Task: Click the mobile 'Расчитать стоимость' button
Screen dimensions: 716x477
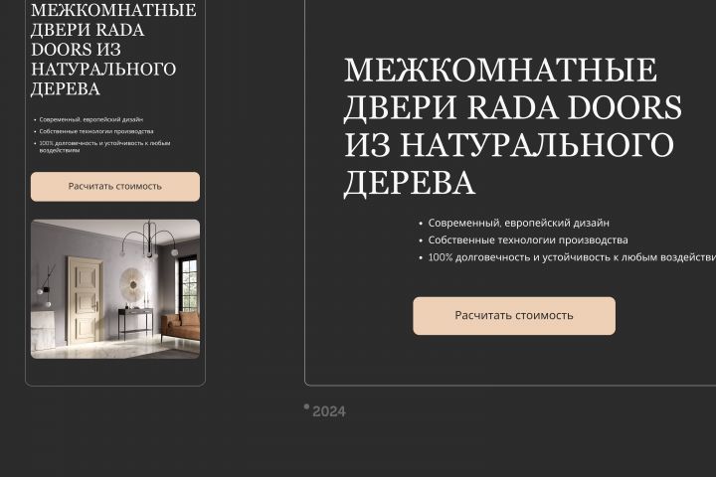Action: click(x=115, y=186)
